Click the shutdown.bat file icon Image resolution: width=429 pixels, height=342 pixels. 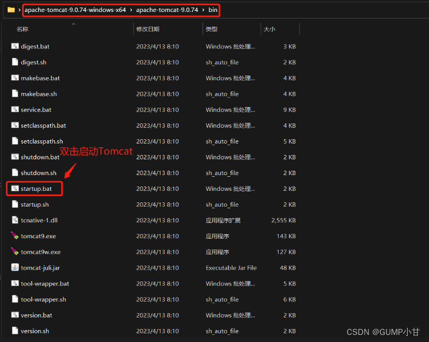[15, 157]
